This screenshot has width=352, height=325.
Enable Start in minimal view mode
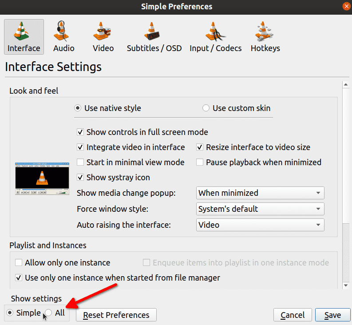click(80, 162)
